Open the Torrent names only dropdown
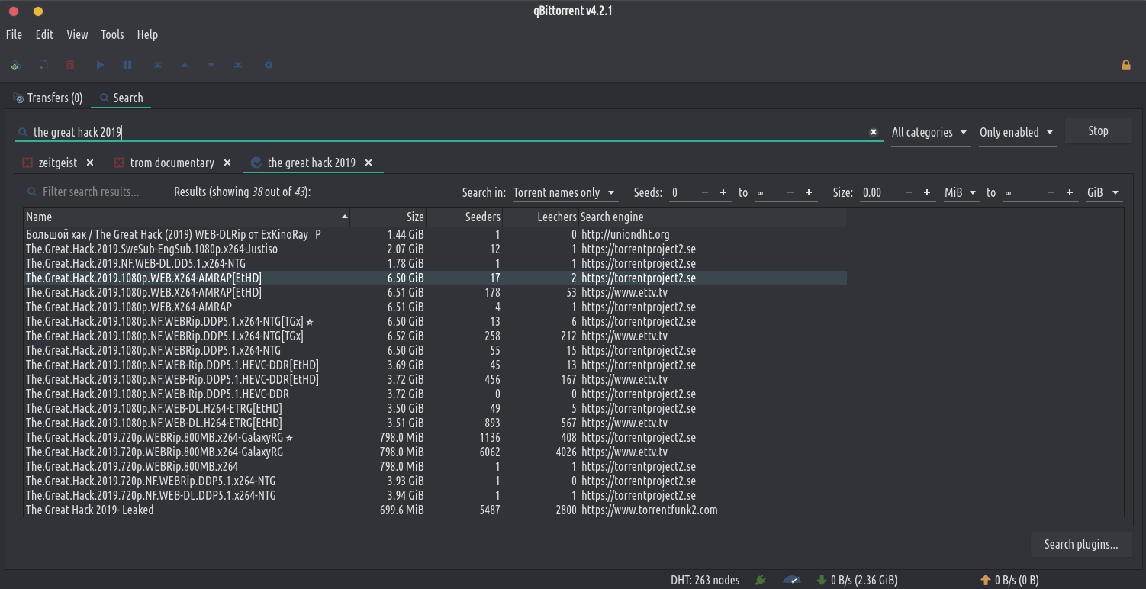Viewport: 1146px width, 589px height. click(x=564, y=193)
